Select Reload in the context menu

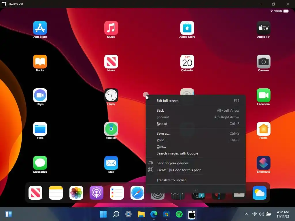pos(196,124)
